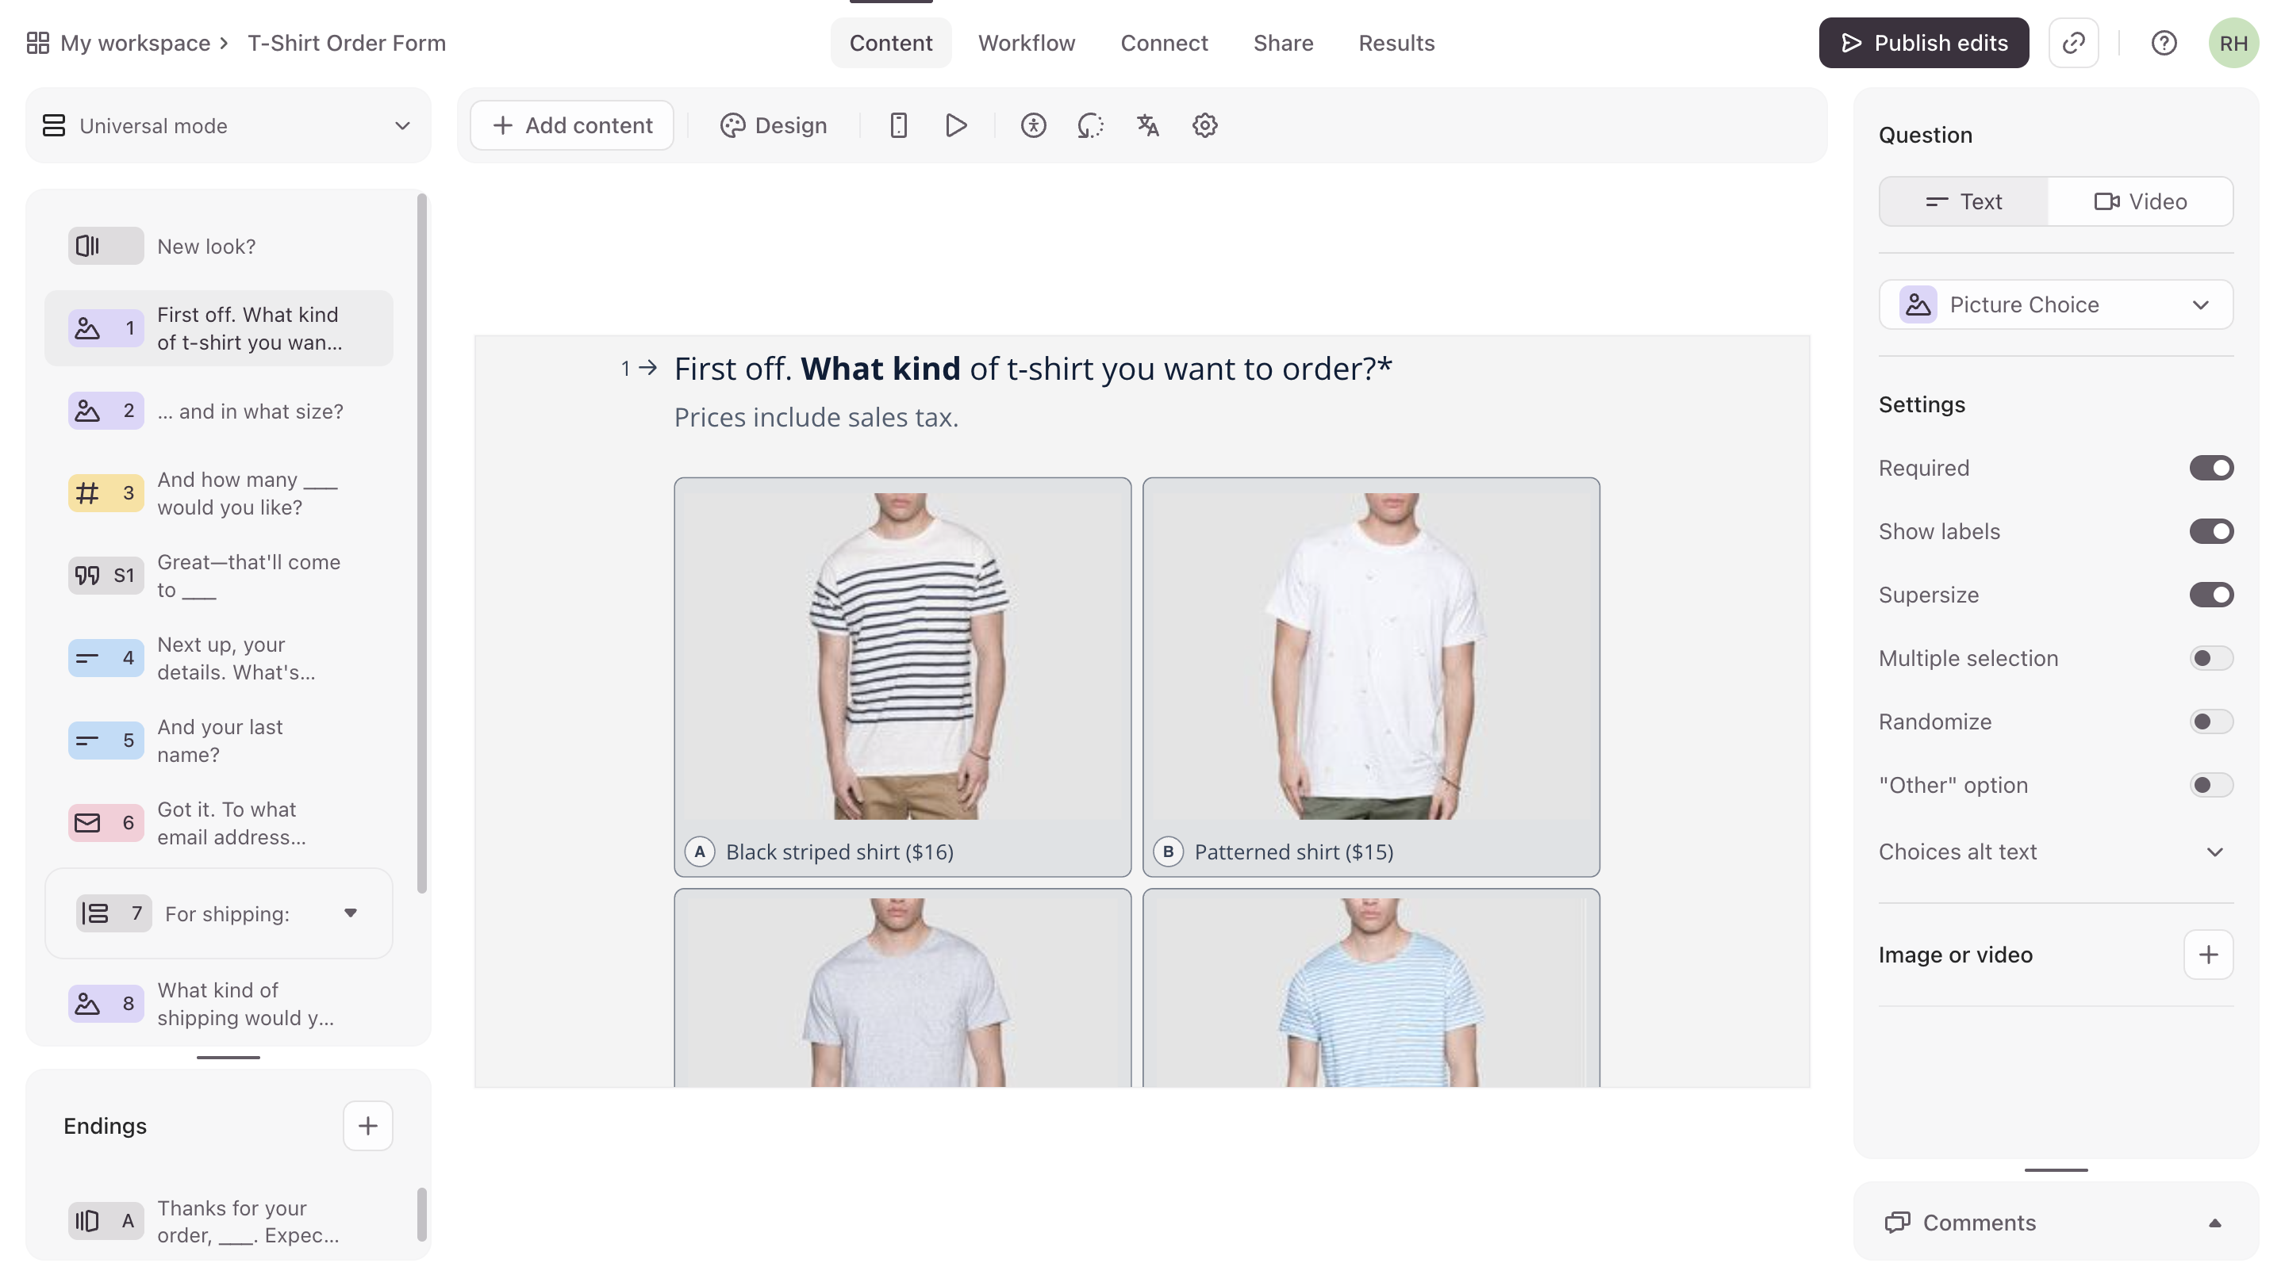
Task: Switch question to Text mode
Action: click(1964, 201)
